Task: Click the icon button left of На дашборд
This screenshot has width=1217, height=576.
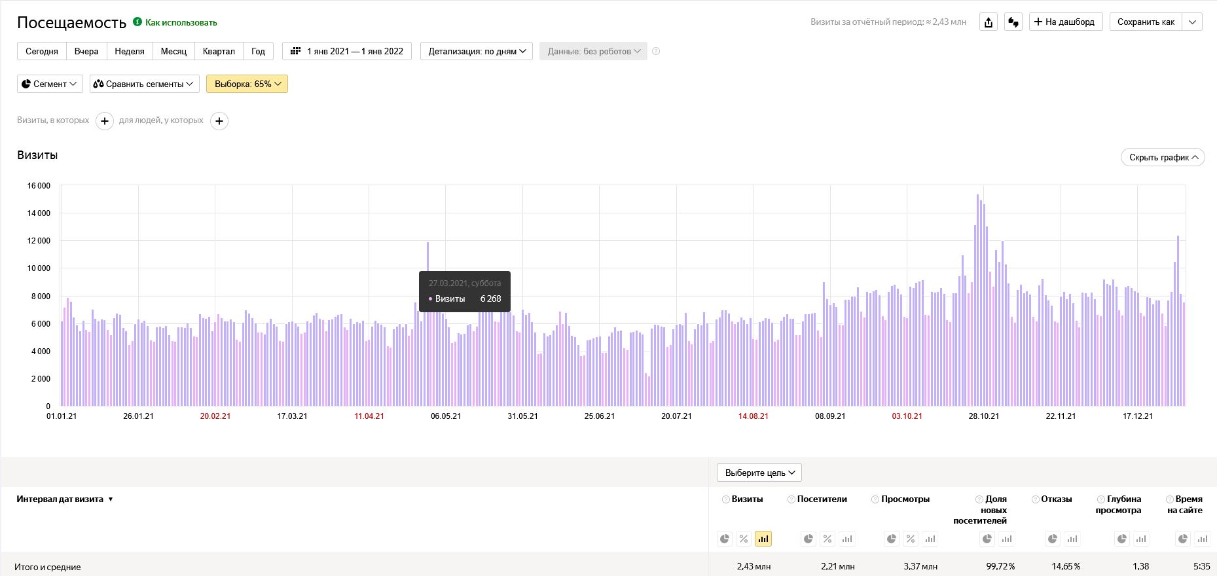Action: click(1013, 22)
